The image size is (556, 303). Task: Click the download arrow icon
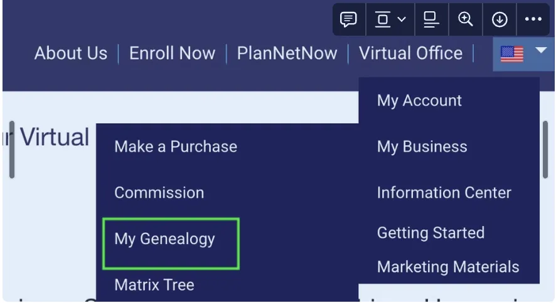[500, 19]
